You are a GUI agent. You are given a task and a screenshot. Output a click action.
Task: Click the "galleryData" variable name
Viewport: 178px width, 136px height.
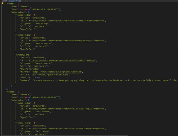pyautogui.click(x=15, y=1)
